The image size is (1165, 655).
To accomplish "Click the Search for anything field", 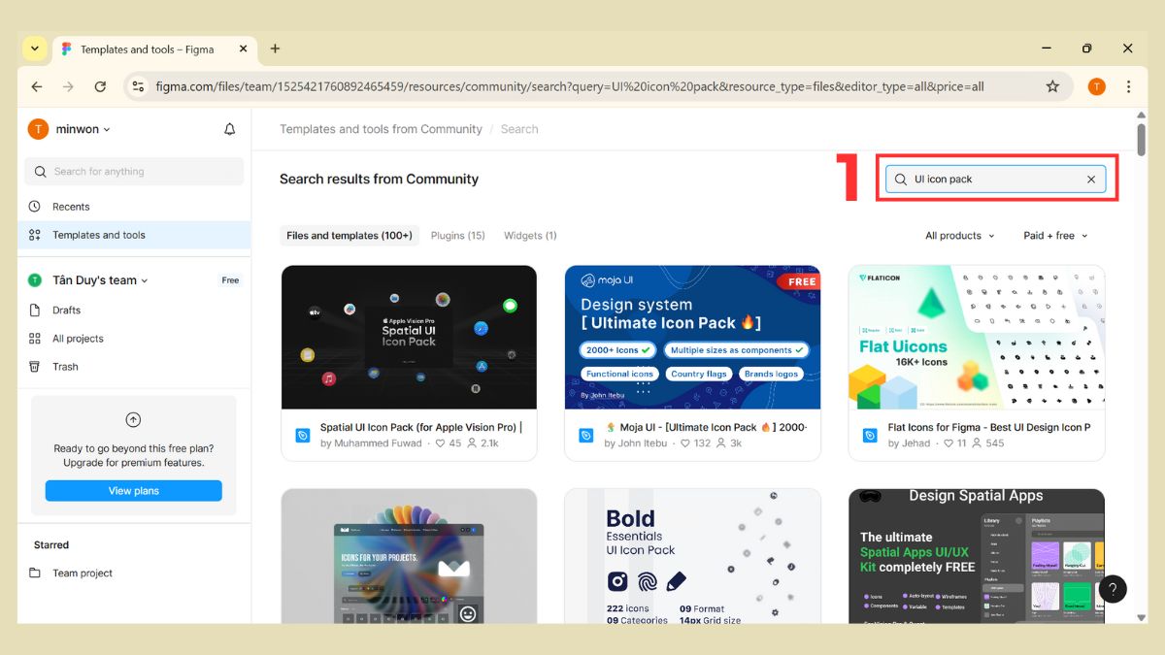I will 134,171.
